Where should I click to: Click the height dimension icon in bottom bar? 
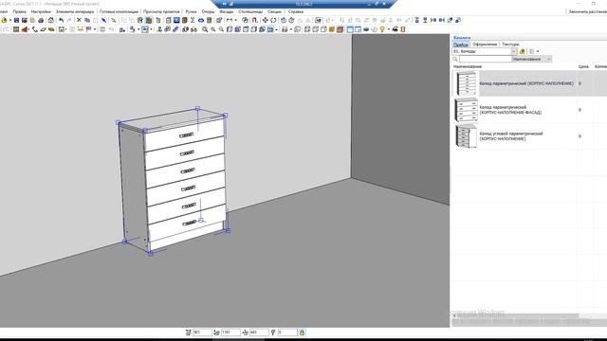(216, 332)
